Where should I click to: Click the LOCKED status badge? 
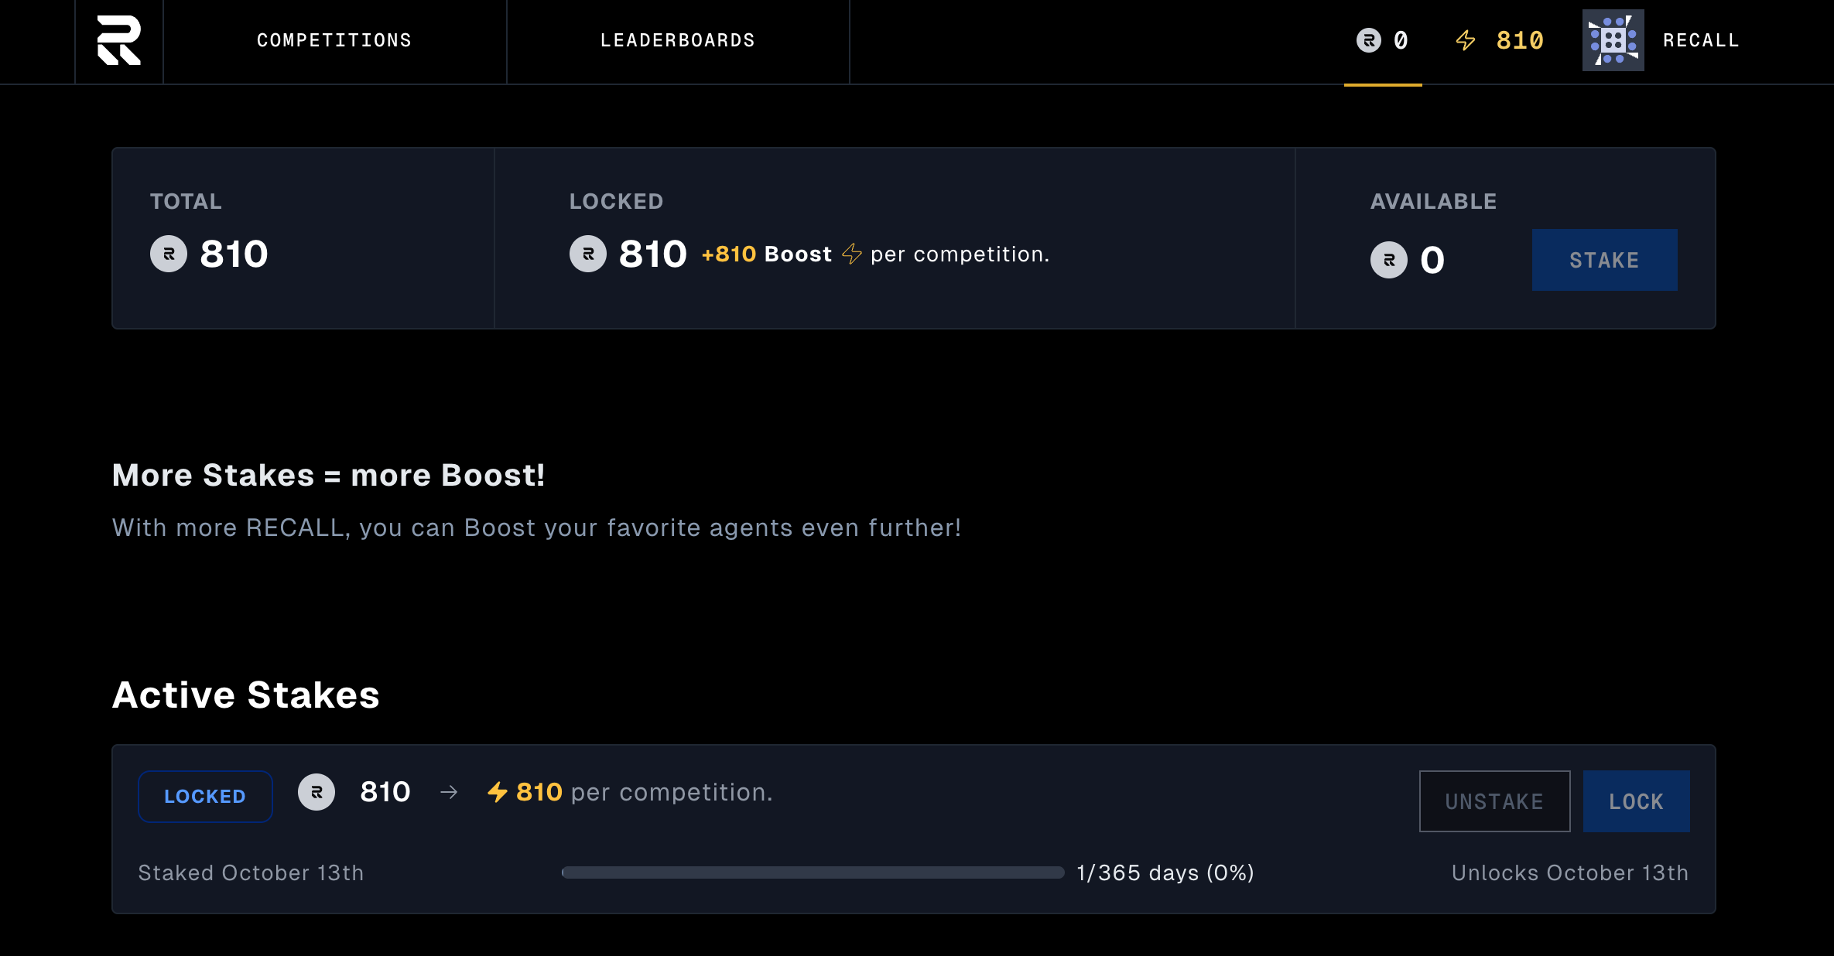[x=205, y=796]
